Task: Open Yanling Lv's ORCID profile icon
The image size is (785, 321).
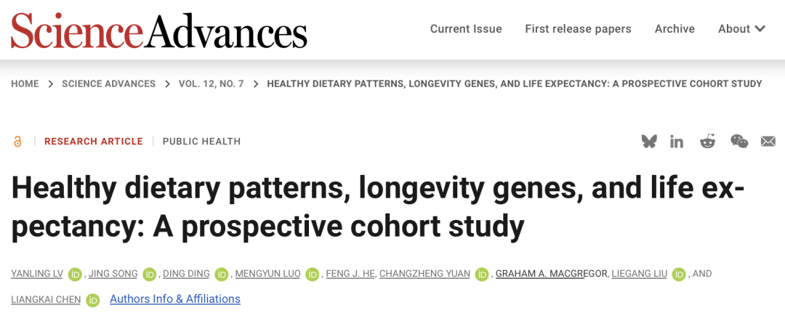Action: coord(76,275)
